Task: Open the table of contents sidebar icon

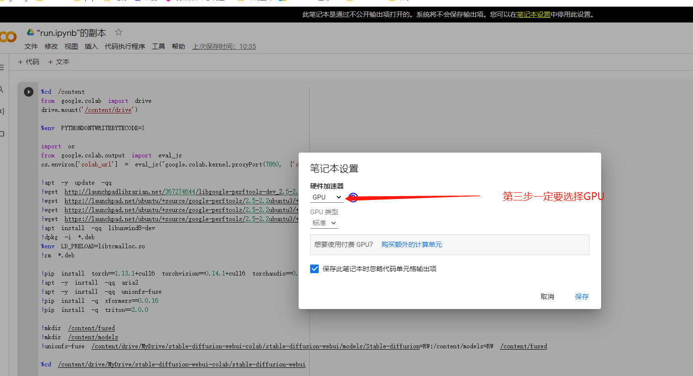Action: tap(2, 67)
